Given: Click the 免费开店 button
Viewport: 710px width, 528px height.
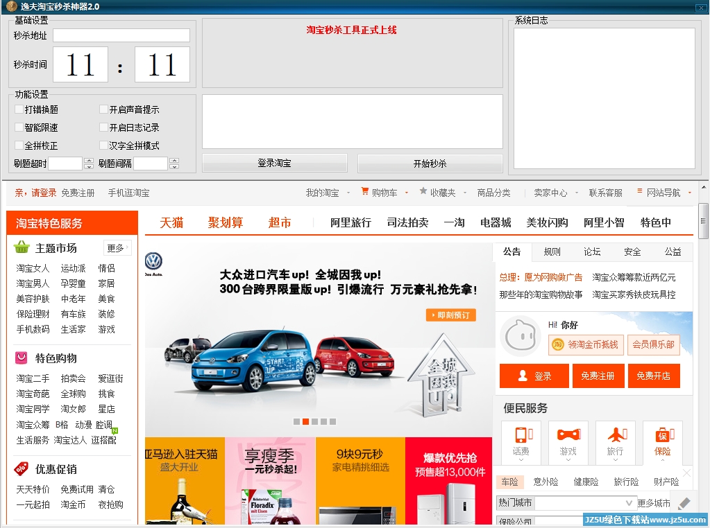Looking at the screenshot, I should [654, 376].
